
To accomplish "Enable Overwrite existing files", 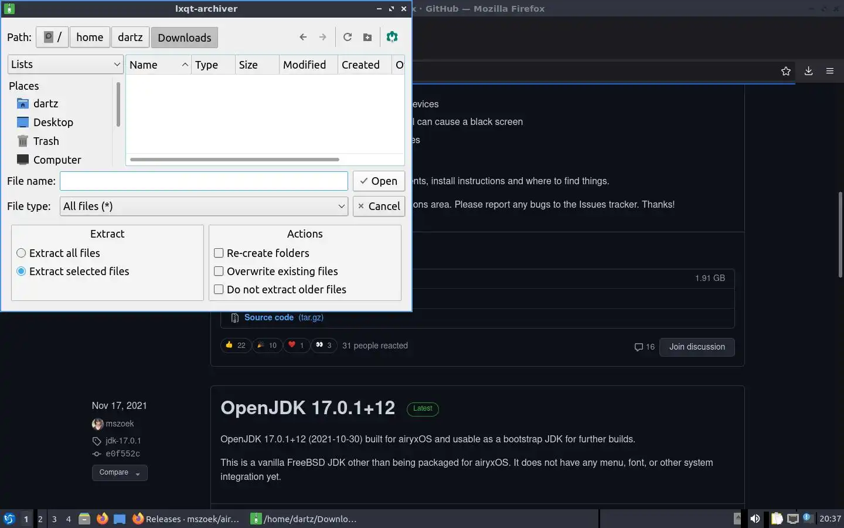I will pyautogui.click(x=276, y=271).
